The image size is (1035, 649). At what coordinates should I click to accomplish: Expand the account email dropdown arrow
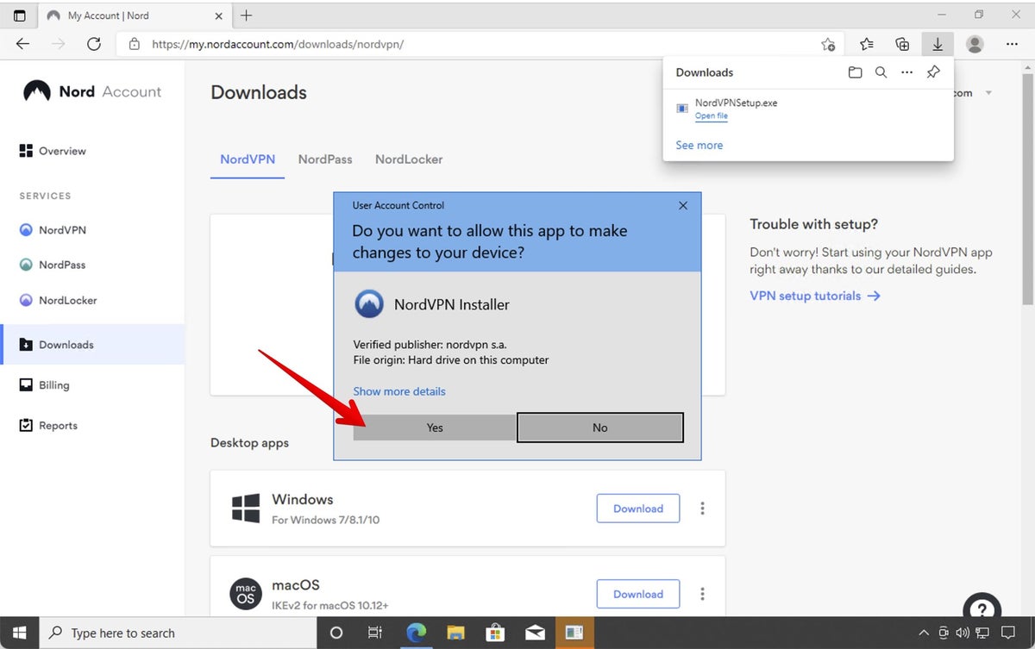coord(988,93)
